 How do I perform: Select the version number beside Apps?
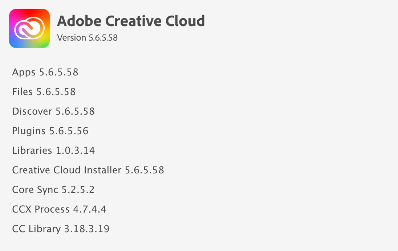coord(59,72)
